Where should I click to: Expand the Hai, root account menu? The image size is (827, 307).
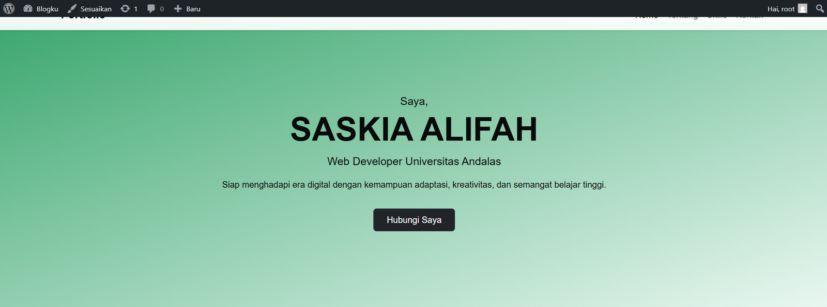tap(780, 9)
